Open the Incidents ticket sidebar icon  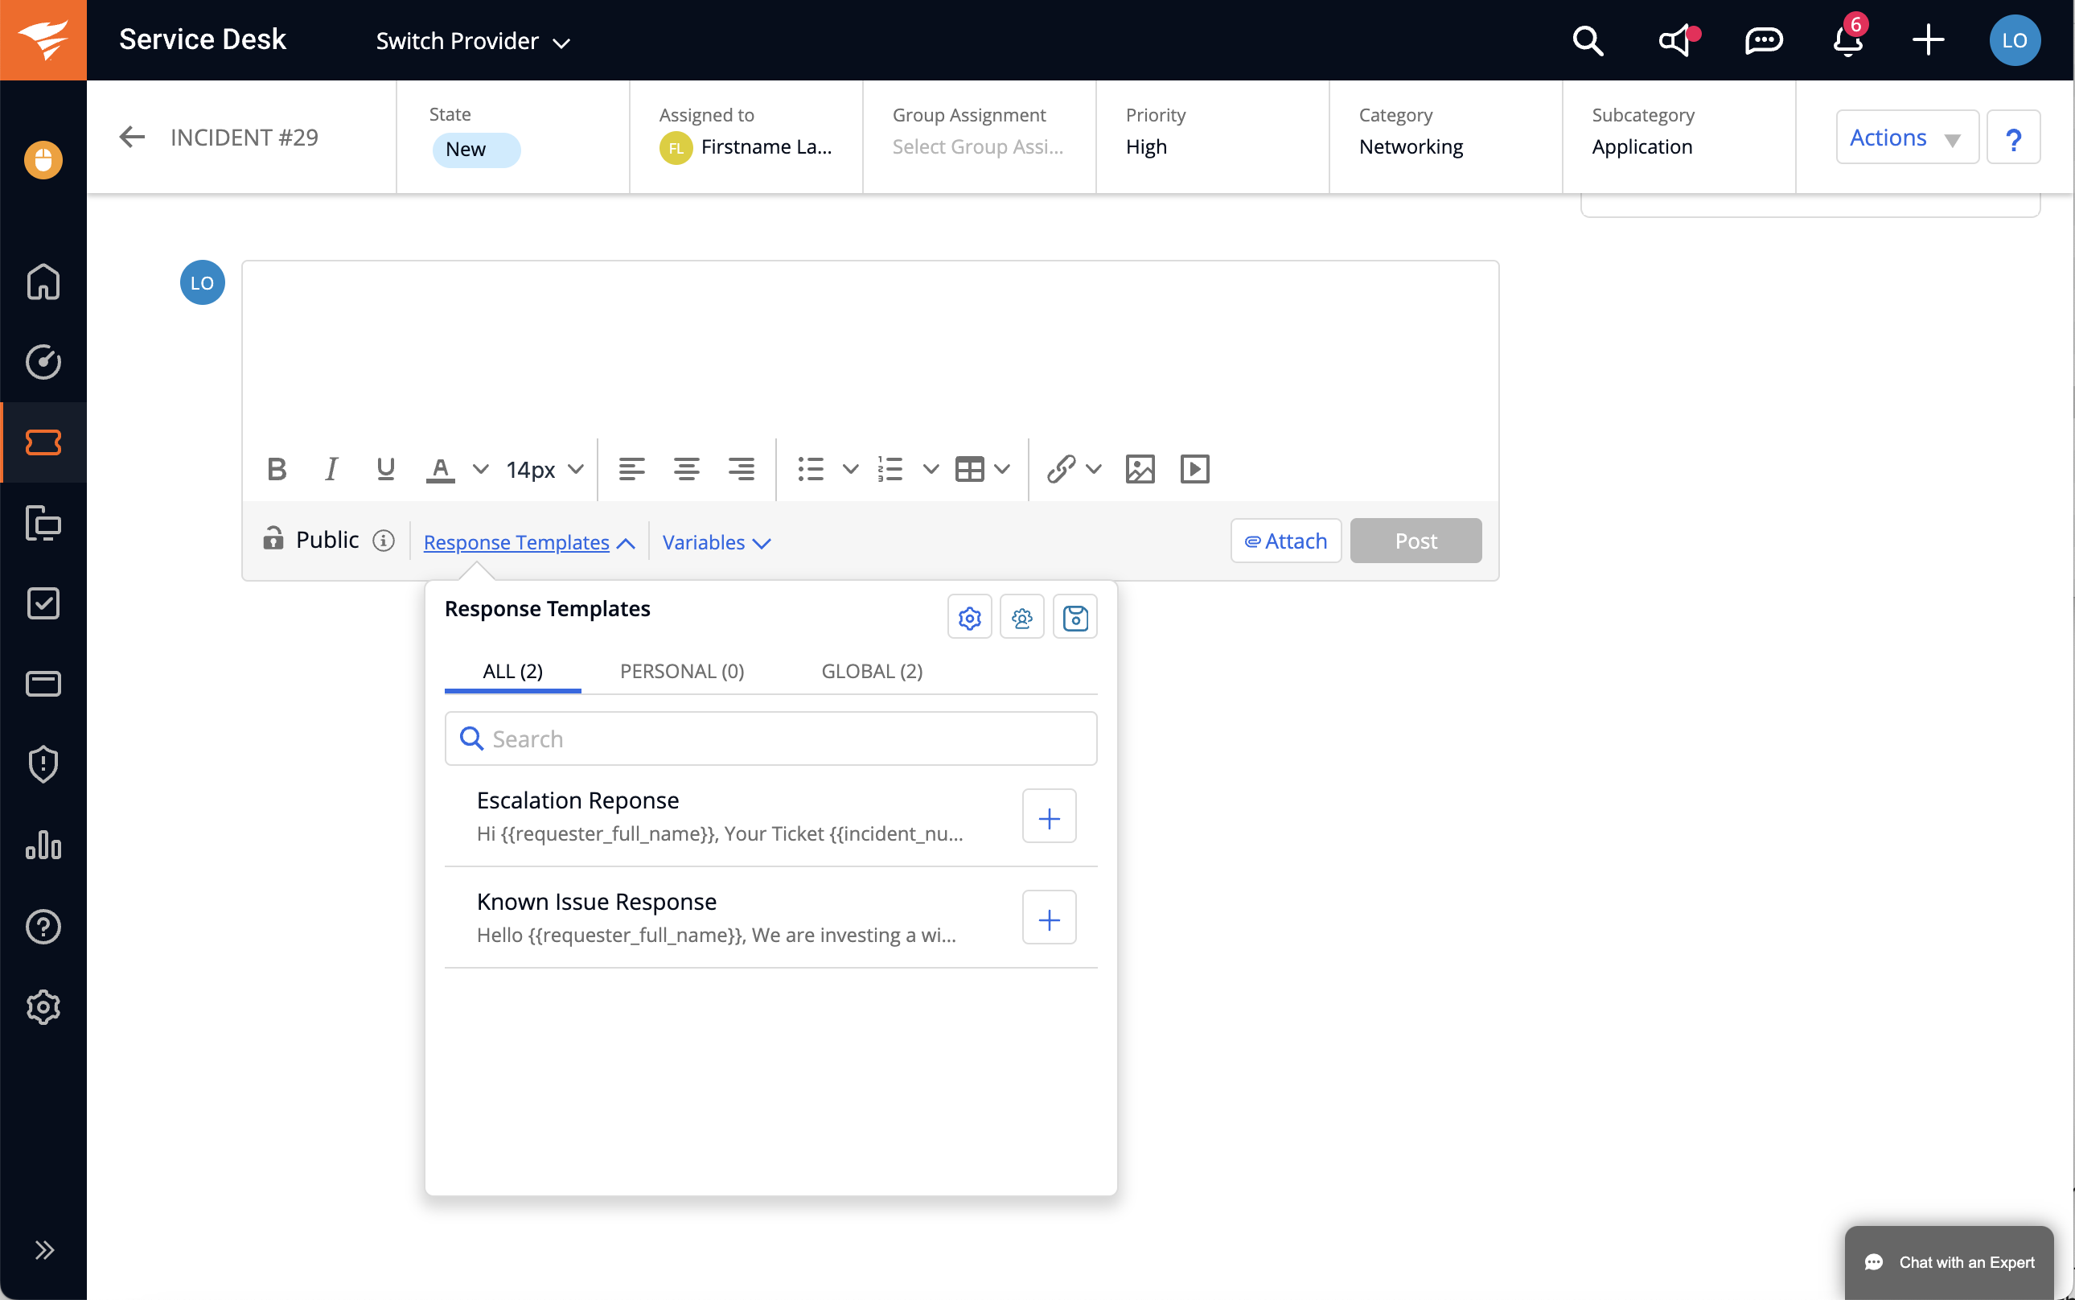(x=43, y=442)
